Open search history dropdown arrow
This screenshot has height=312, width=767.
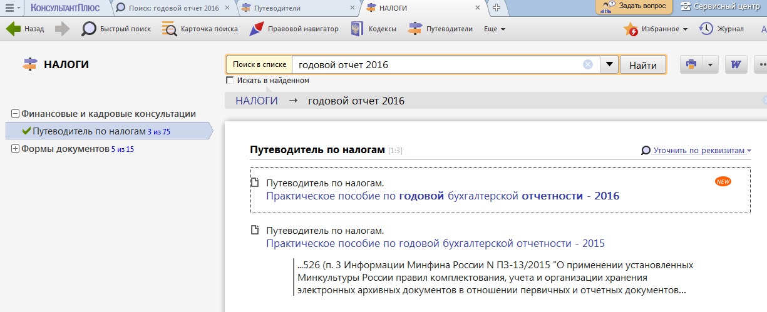pyautogui.click(x=609, y=64)
